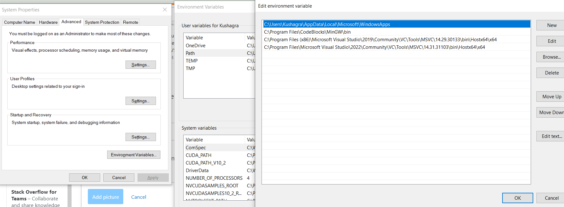Image resolution: width=564 pixels, height=207 pixels.
Task: Select the ComSpec system variable
Action: (219, 148)
